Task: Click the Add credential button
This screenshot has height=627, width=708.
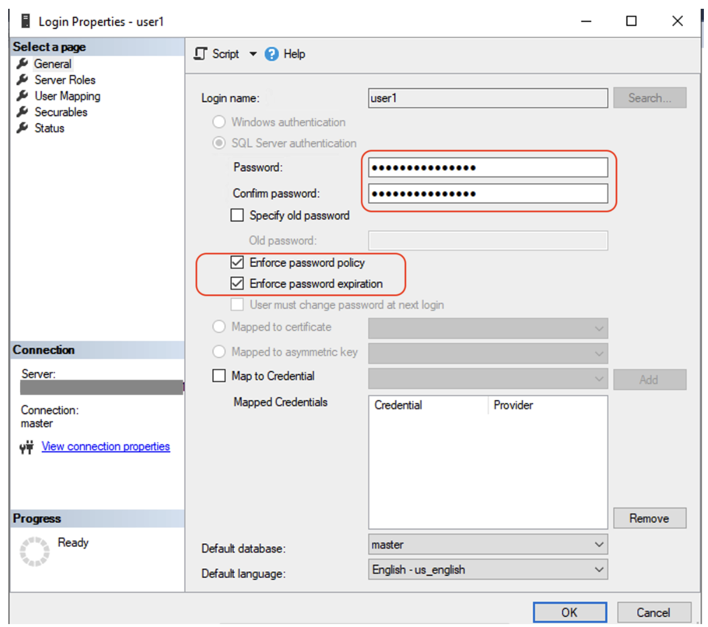Action: pyautogui.click(x=650, y=380)
